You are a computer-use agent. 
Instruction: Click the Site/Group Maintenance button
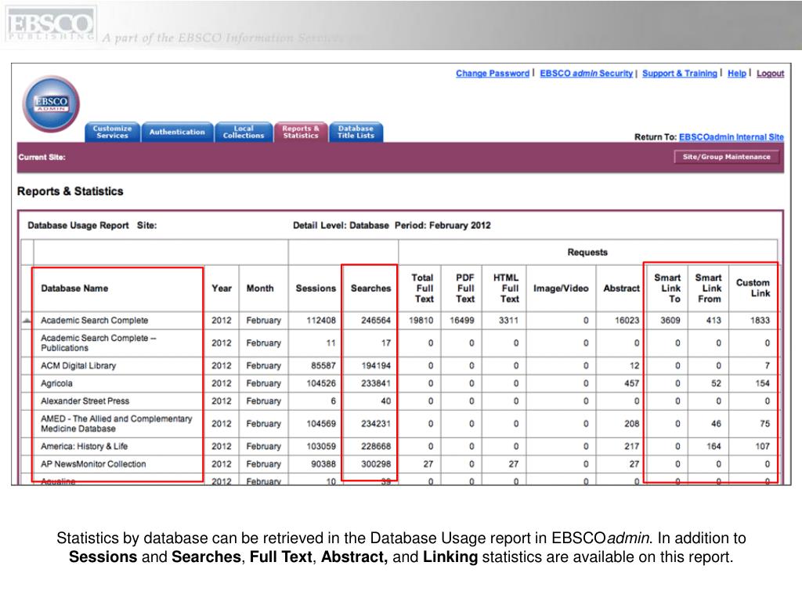click(726, 157)
